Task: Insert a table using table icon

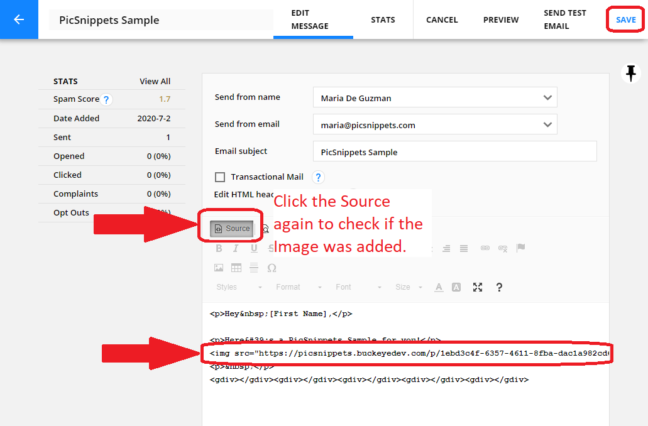Action: click(x=236, y=268)
